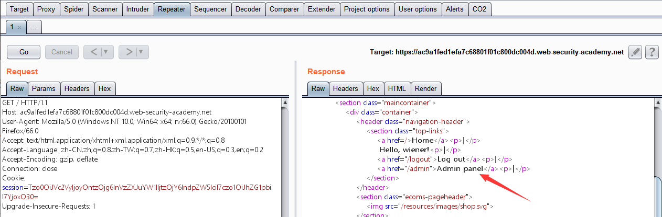Switch the Response view to Render
This screenshot has width=662, height=217.
pyautogui.click(x=425, y=88)
